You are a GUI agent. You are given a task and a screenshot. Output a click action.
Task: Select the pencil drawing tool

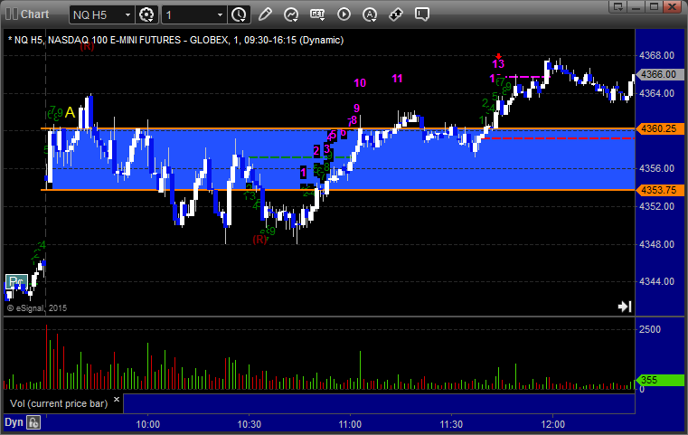pos(265,14)
